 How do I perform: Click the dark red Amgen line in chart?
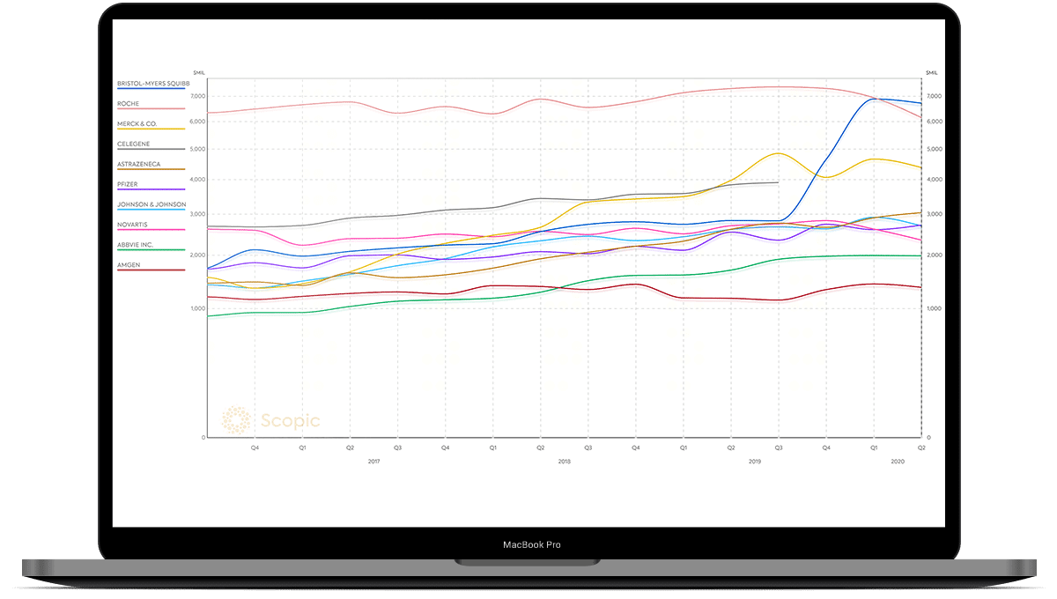pyautogui.click(x=564, y=287)
